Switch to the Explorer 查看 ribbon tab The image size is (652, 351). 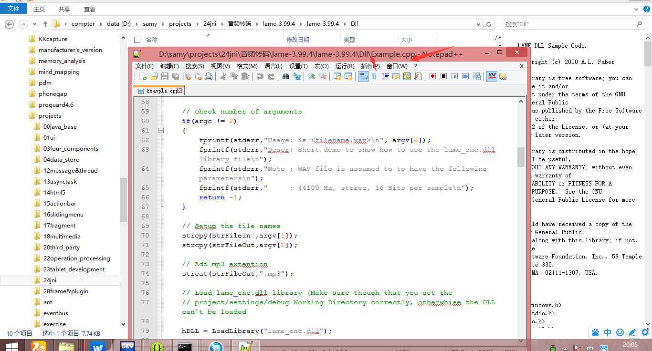tap(89, 9)
